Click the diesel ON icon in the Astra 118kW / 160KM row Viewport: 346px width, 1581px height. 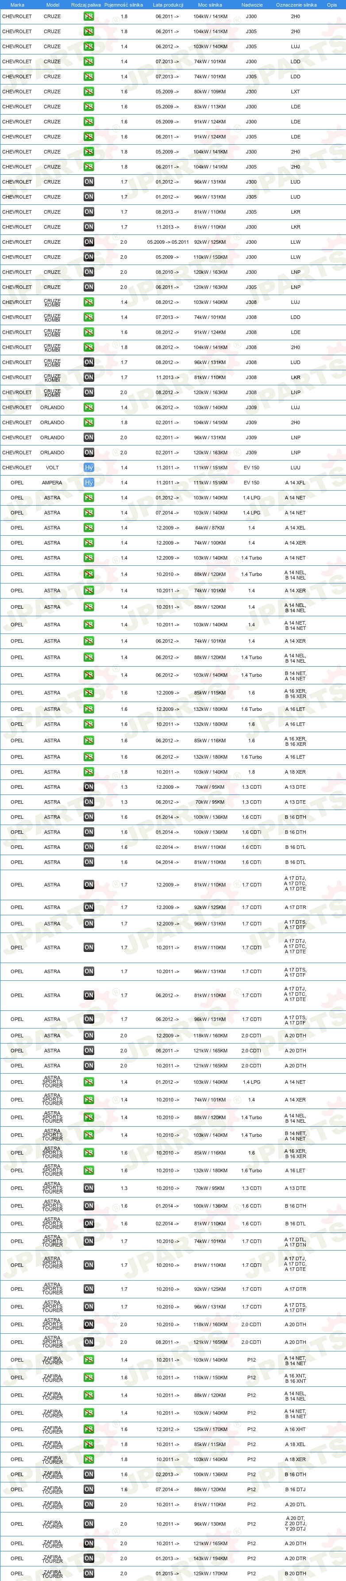(x=89, y=1036)
